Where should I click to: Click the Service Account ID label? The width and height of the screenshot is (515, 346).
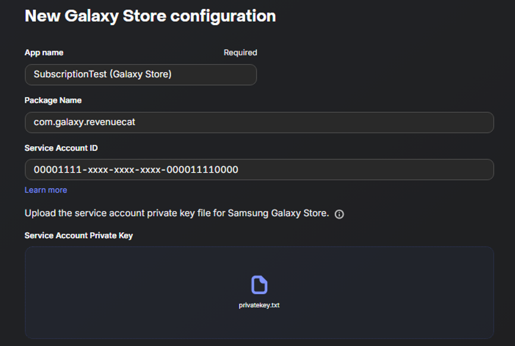61,148
